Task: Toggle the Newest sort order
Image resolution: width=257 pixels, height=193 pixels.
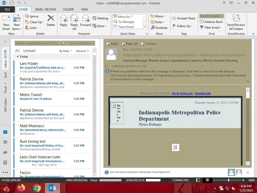Action: [x=82, y=51]
